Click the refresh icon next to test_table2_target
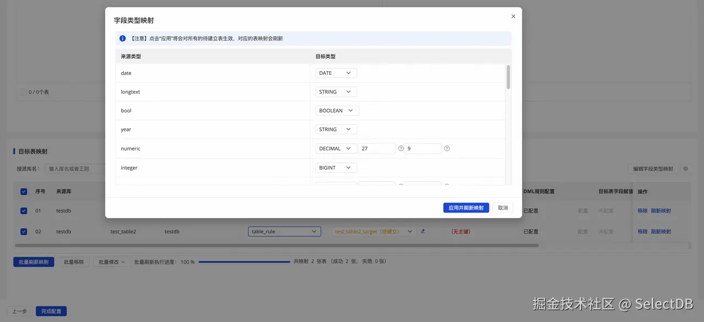The image size is (704, 322). 423,232
